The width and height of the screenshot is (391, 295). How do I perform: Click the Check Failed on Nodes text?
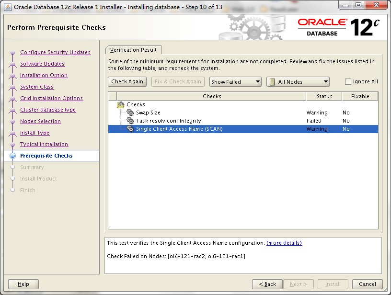[176, 256]
